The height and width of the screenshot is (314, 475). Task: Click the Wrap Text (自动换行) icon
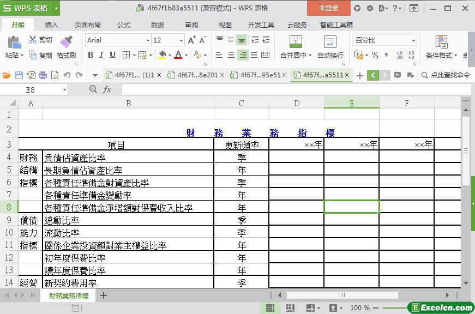[x=330, y=42]
